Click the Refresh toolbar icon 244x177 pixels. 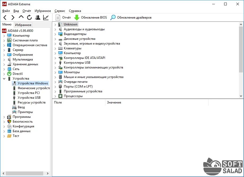tap(29, 18)
